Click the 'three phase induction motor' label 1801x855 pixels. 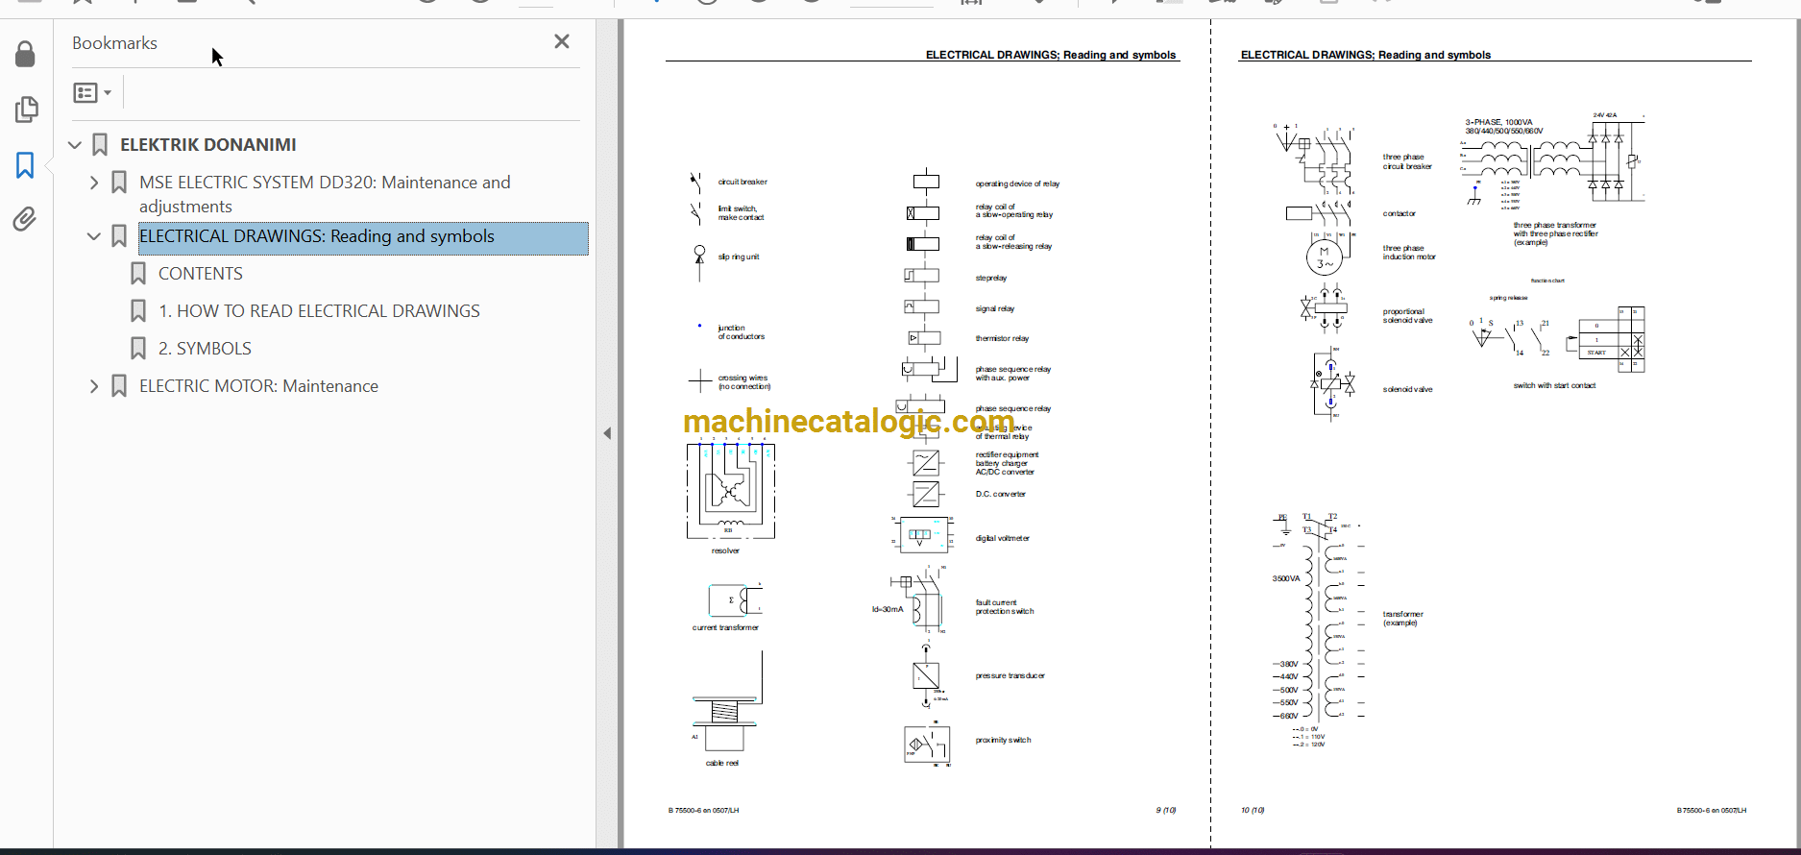(1409, 253)
